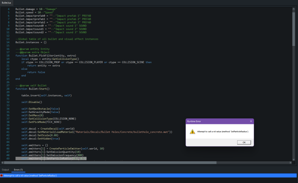The width and height of the screenshot is (298, 183).
Task: Click the self:Disable() code line
Action: pos(32,102)
